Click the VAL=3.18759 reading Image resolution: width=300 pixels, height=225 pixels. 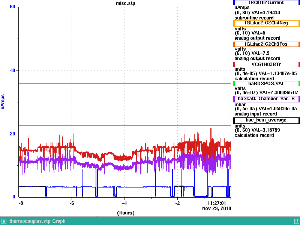pyautogui.click(x=265, y=130)
